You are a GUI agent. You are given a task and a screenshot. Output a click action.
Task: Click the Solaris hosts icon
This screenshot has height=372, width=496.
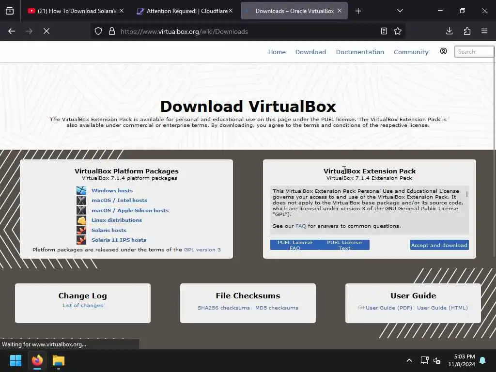coord(81,230)
